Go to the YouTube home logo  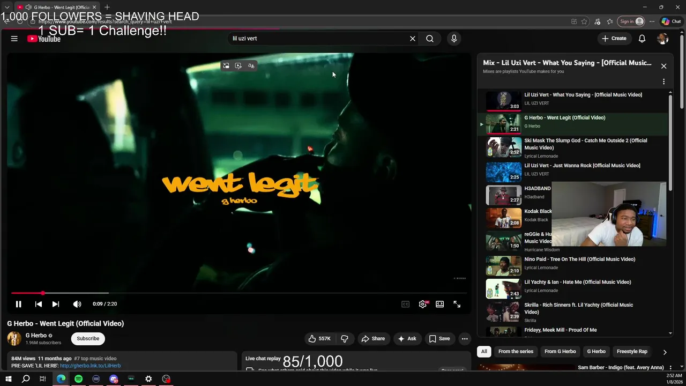44,39
